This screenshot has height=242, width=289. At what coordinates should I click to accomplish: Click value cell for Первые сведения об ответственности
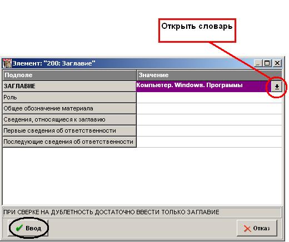click(x=209, y=131)
